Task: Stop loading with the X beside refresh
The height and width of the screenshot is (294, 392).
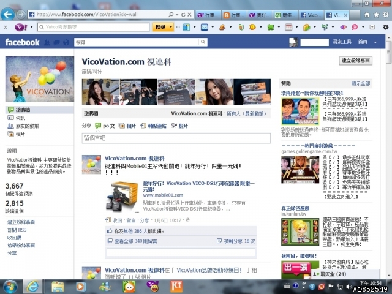Action: click(189, 15)
